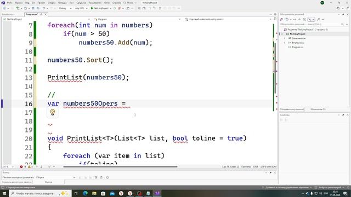The height and width of the screenshot is (197, 351).
Task: Switch to the Консоль диспетчера пакетов tab
Action: (17, 182)
